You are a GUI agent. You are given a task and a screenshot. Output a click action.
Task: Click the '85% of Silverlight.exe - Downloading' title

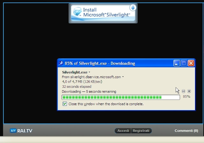(x=100, y=63)
